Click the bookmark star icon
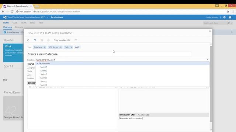The width and height of the screenshot is (236, 132). pyautogui.click(x=228, y=11)
